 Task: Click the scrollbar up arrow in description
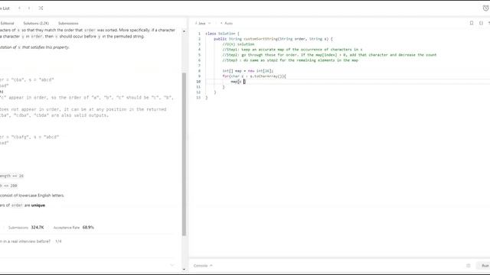(184, 31)
